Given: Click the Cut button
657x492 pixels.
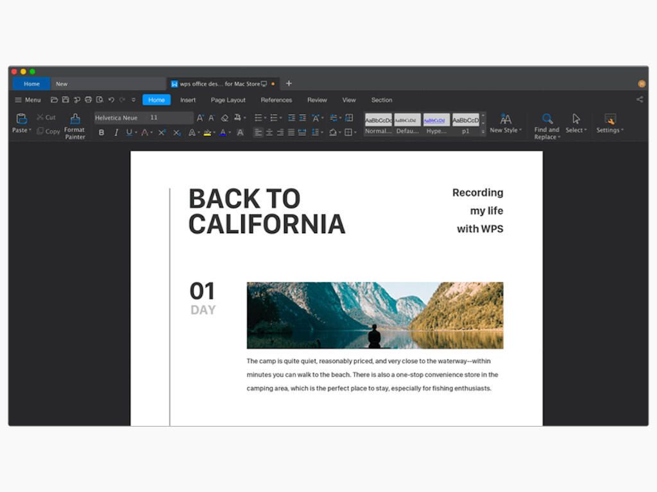Looking at the screenshot, I should [46, 117].
